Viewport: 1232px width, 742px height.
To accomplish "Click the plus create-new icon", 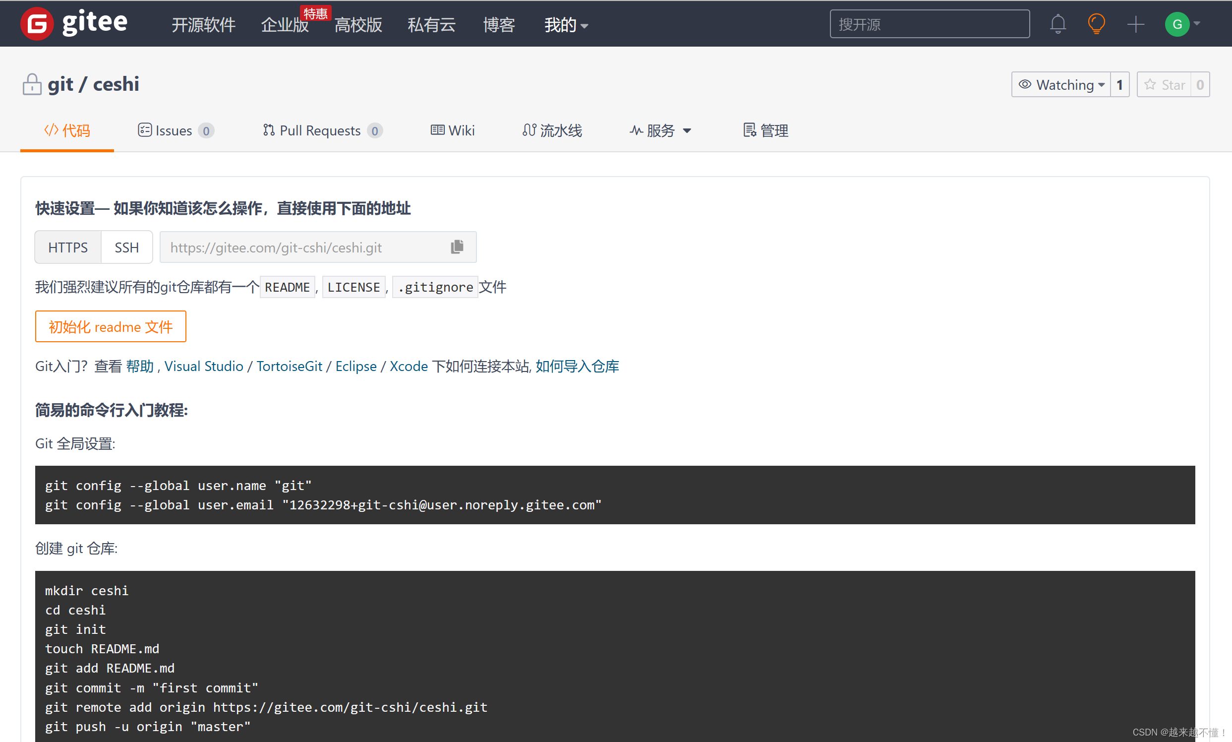I will [x=1135, y=23].
